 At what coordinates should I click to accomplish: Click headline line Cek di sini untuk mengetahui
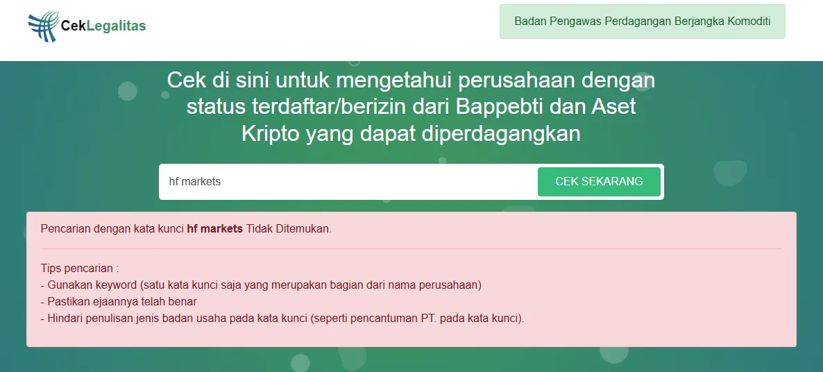tap(411, 81)
